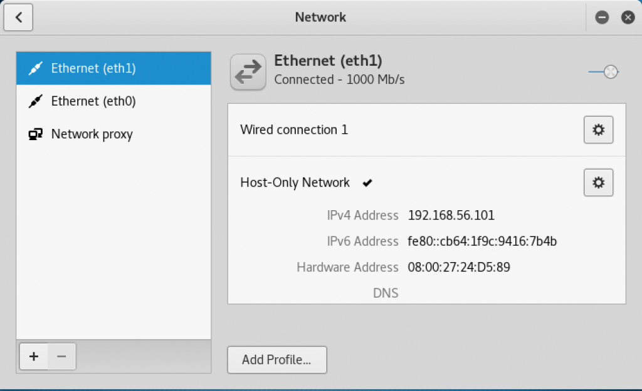Click the eth1 plug icon in the sidebar
The image size is (642, 391).
point(36,68)
